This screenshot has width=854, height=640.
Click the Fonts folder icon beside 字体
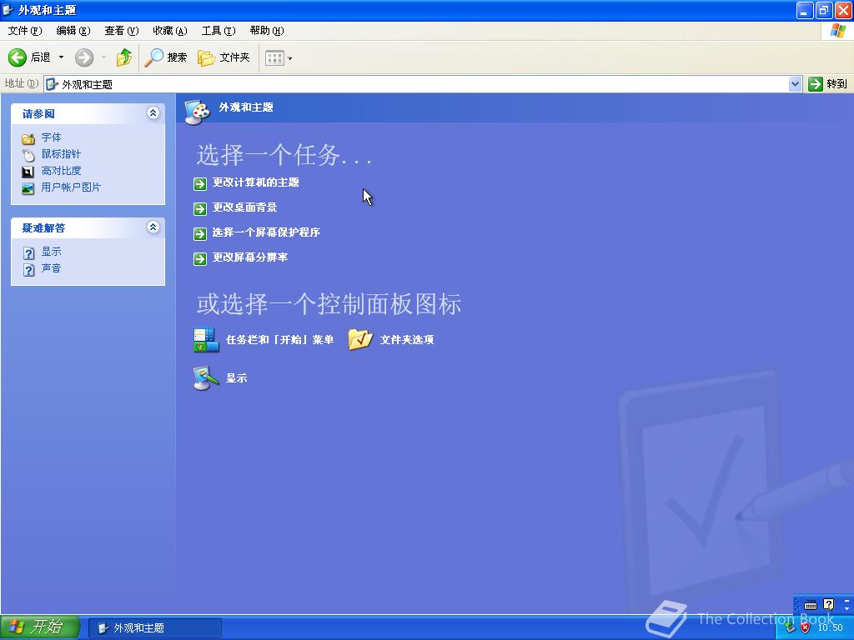pos(28,138)
